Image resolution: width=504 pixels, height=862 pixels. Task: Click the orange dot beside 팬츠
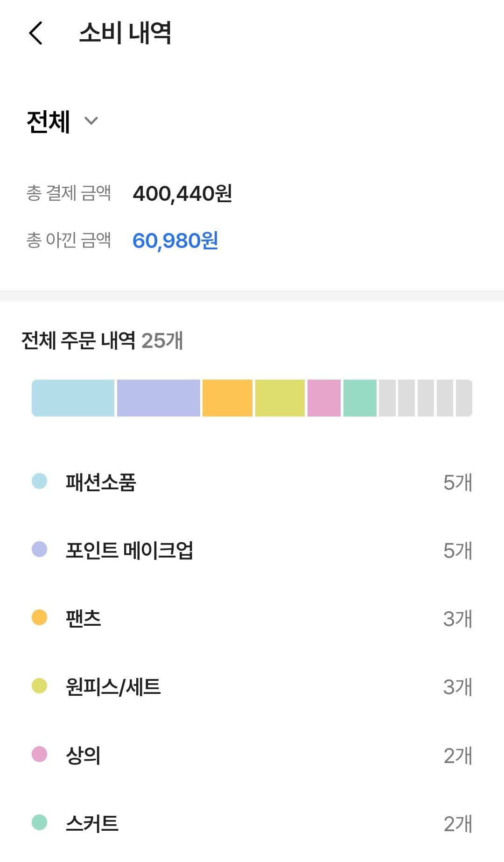(40, 617)
